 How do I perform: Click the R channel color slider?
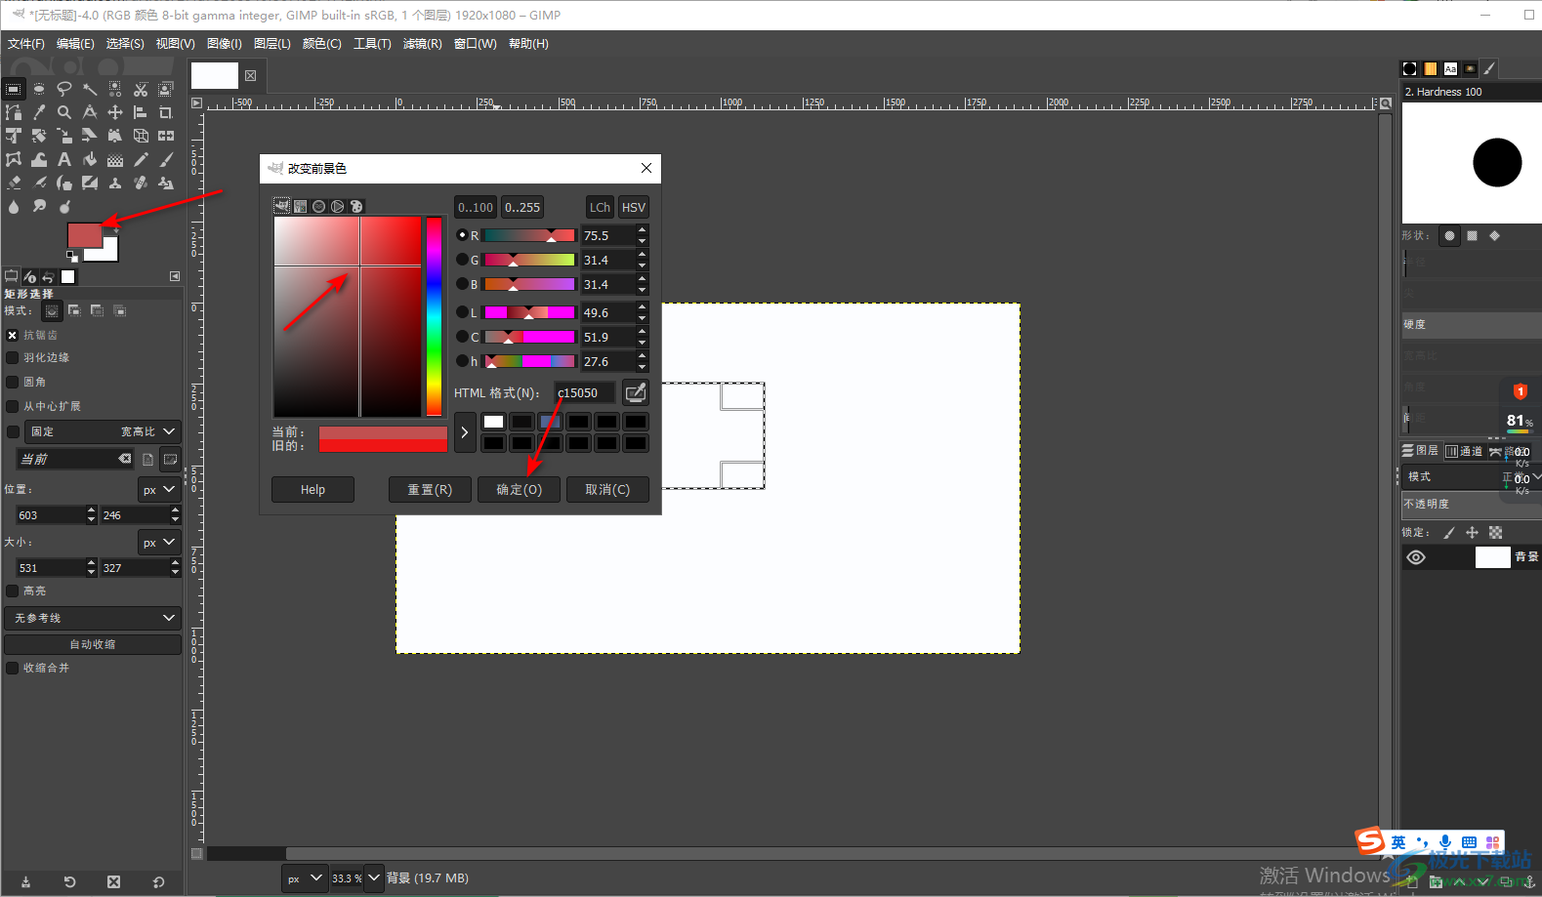[529, 235]
